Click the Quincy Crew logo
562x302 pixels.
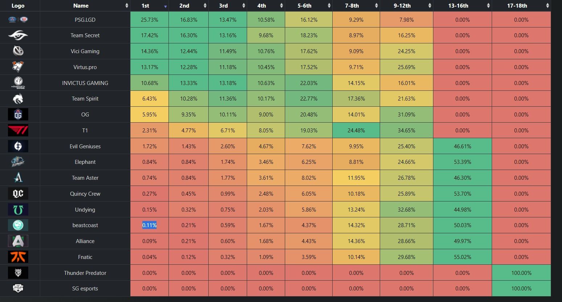pos(18,193)
